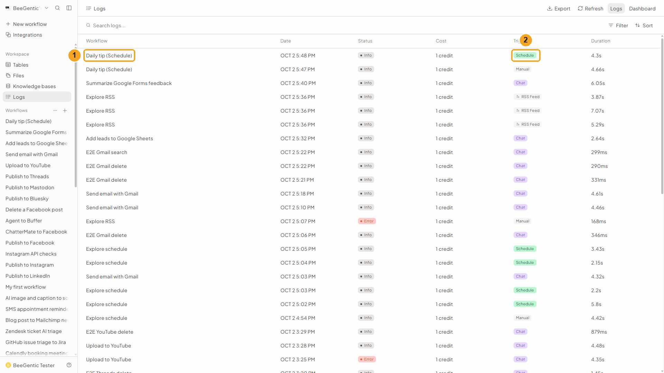The width and height of the screenshot is (664, 373).
Task: Click the plus icon next to Workflows
Action: point(65,111)
